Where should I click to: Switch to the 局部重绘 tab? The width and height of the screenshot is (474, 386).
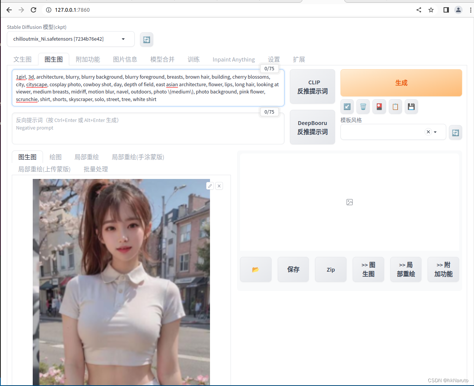pyautogui.click(x=86, y=157)
